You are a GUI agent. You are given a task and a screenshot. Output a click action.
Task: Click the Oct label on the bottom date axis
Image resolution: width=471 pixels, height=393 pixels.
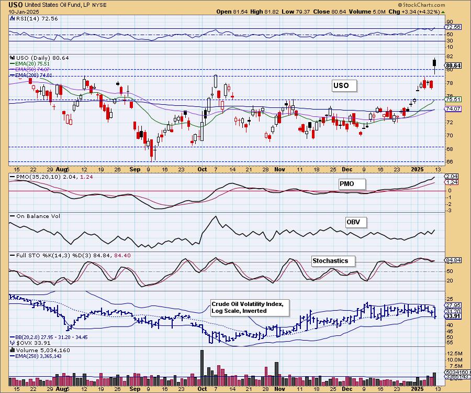(202, 389)
